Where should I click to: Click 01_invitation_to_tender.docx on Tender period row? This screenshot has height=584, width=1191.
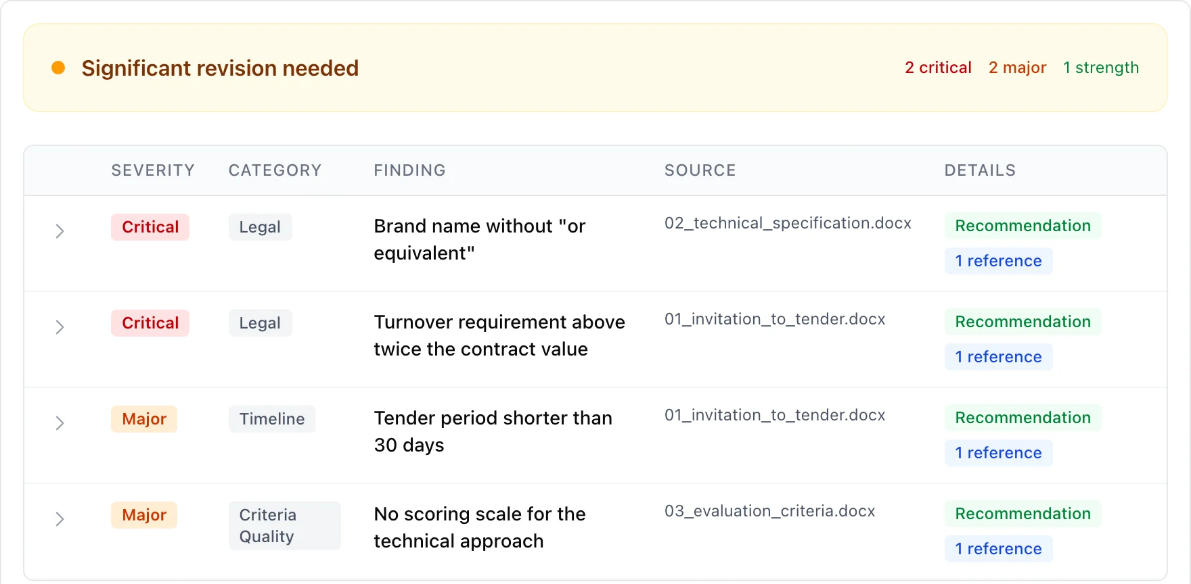click(x=775, y=415)
